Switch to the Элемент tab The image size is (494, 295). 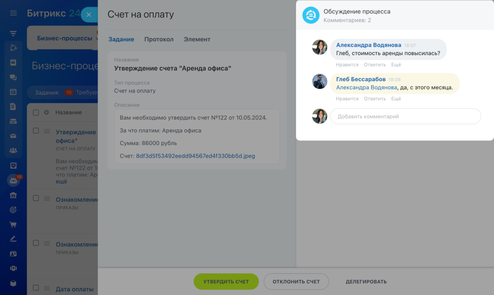197,39
